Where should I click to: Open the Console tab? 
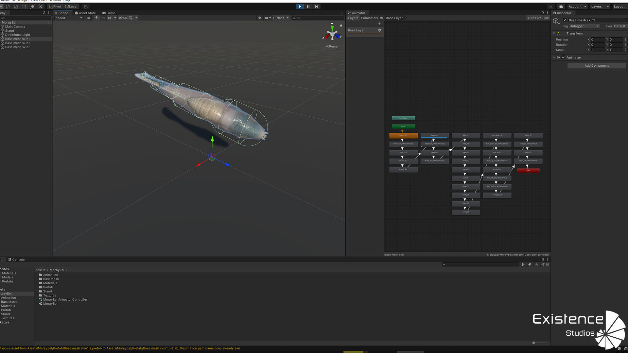16,260
